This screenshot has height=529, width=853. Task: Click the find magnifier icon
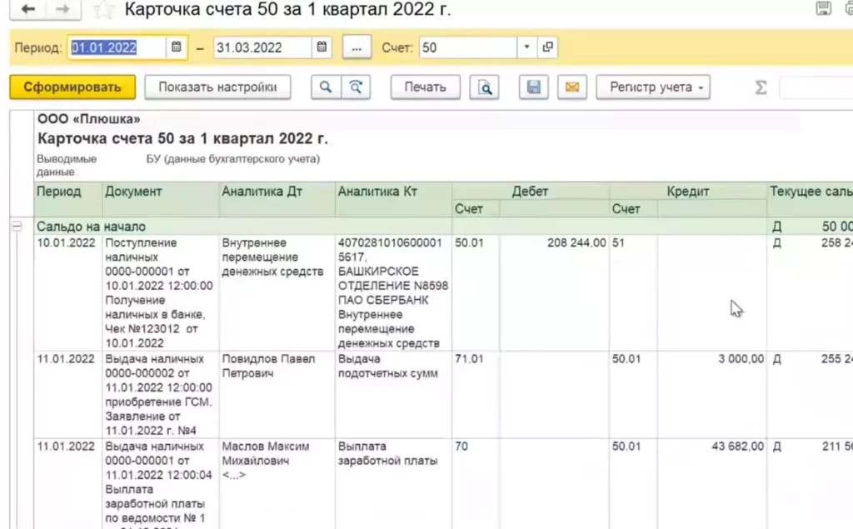pos(326,87)
